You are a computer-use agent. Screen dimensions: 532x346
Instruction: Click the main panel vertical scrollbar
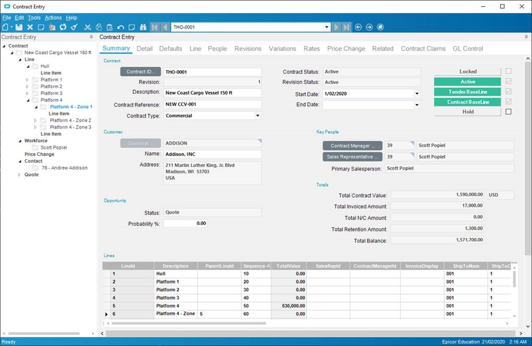tap(528, 158)
